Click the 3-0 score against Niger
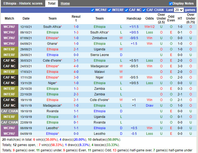 coord(76,77)
